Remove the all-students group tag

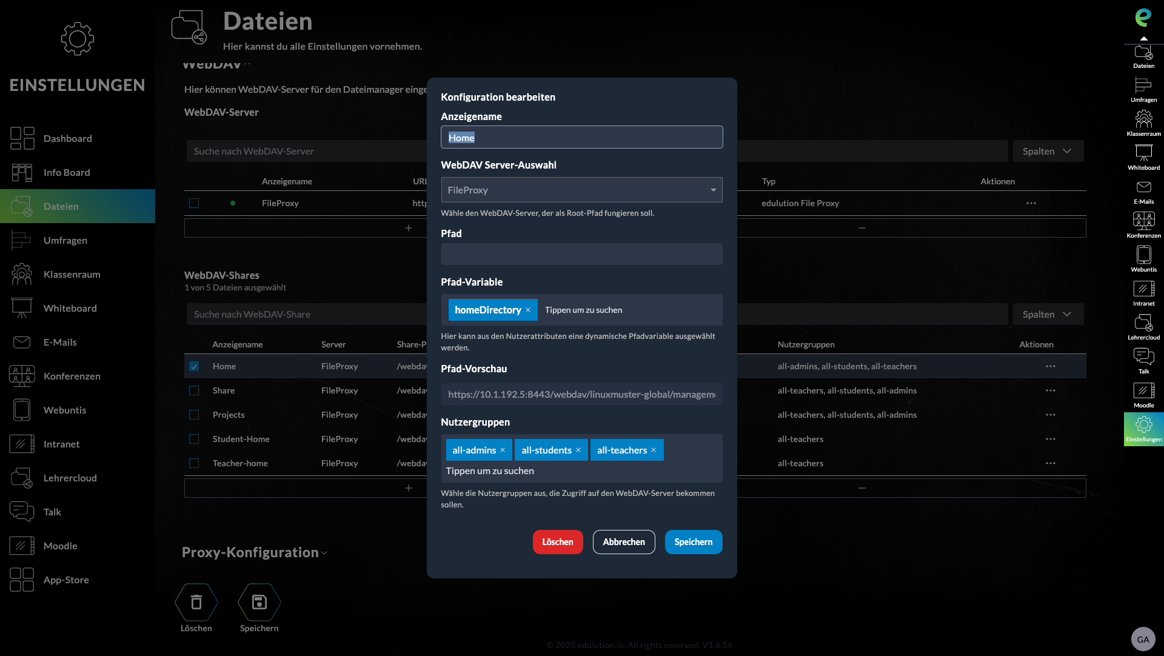[x=578, y=450]
